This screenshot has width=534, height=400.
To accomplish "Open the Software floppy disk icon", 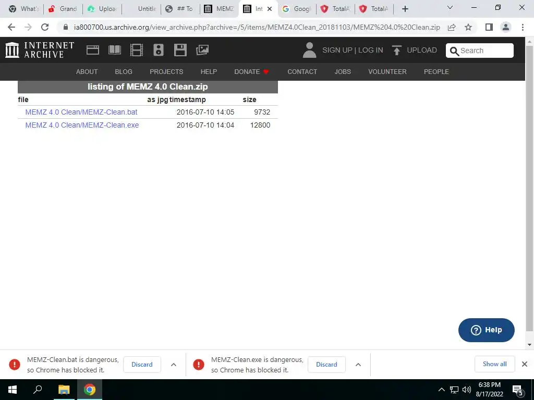I will (180, 50).
